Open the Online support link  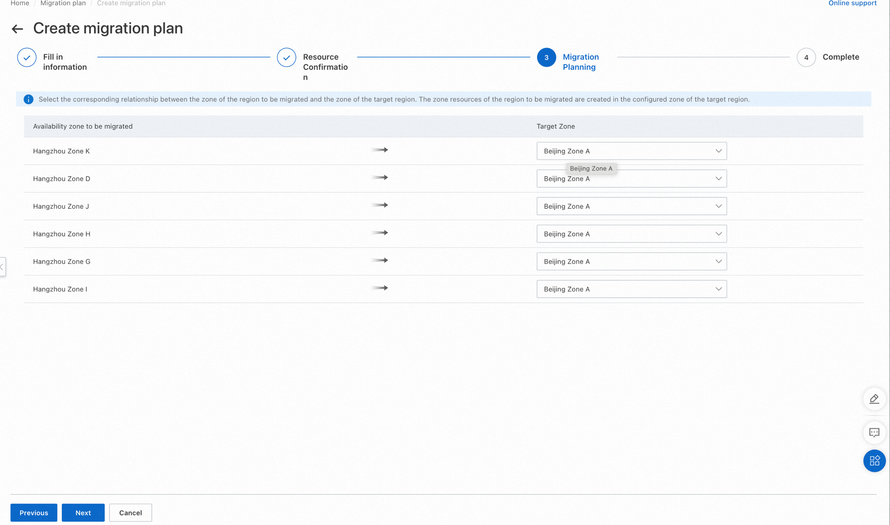click(x=852, y=3)
